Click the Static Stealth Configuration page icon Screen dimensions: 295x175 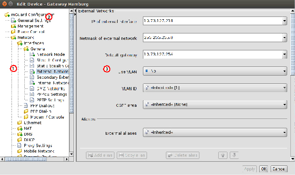[x=32, y=66]
